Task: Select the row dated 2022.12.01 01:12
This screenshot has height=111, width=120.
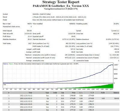Action: [x=61, y=96]
